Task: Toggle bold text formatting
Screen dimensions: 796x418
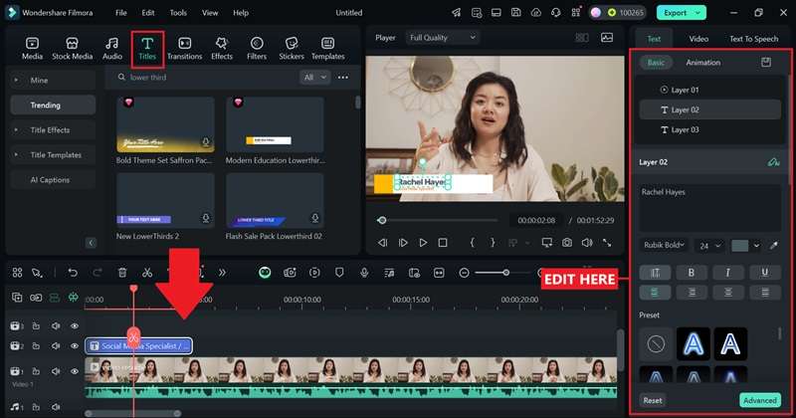Action: tap(691, 273)
